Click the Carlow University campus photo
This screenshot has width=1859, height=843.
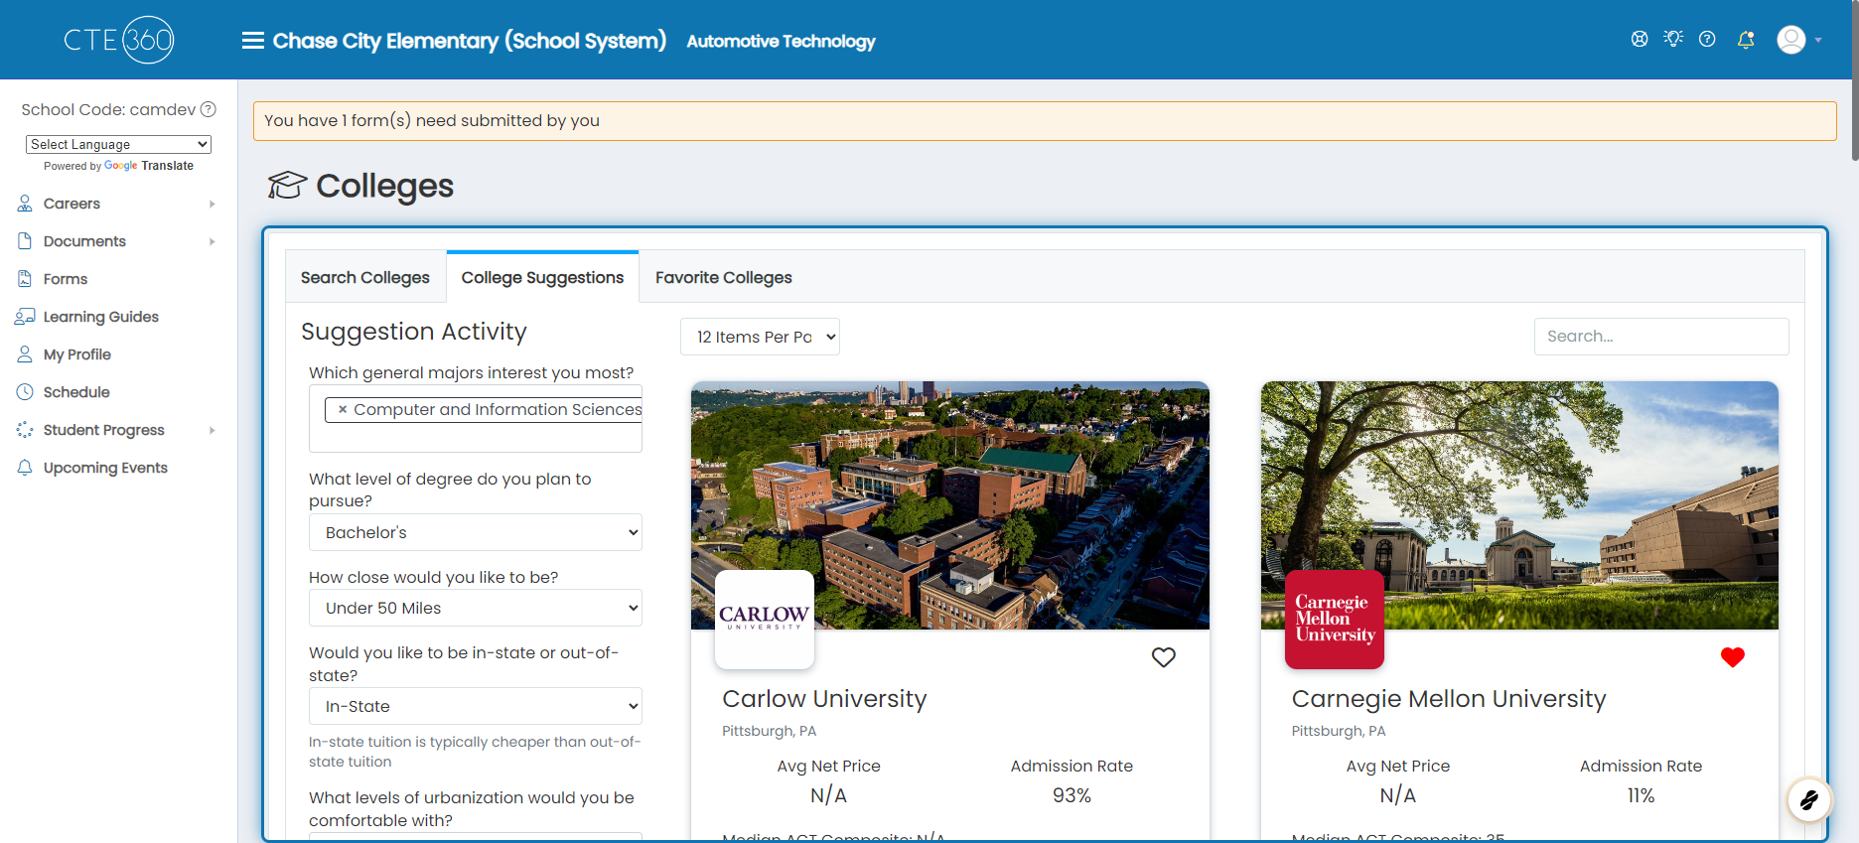950,505
